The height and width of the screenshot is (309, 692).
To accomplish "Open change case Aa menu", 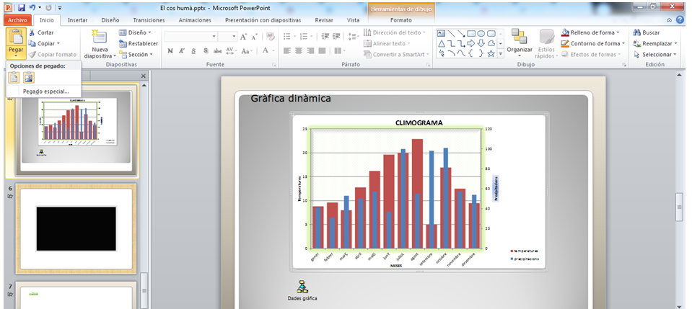I will point(247,51).
